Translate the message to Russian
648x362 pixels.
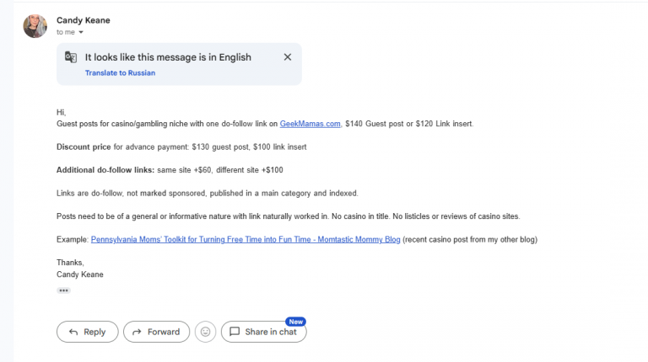(x=121, y=73)
